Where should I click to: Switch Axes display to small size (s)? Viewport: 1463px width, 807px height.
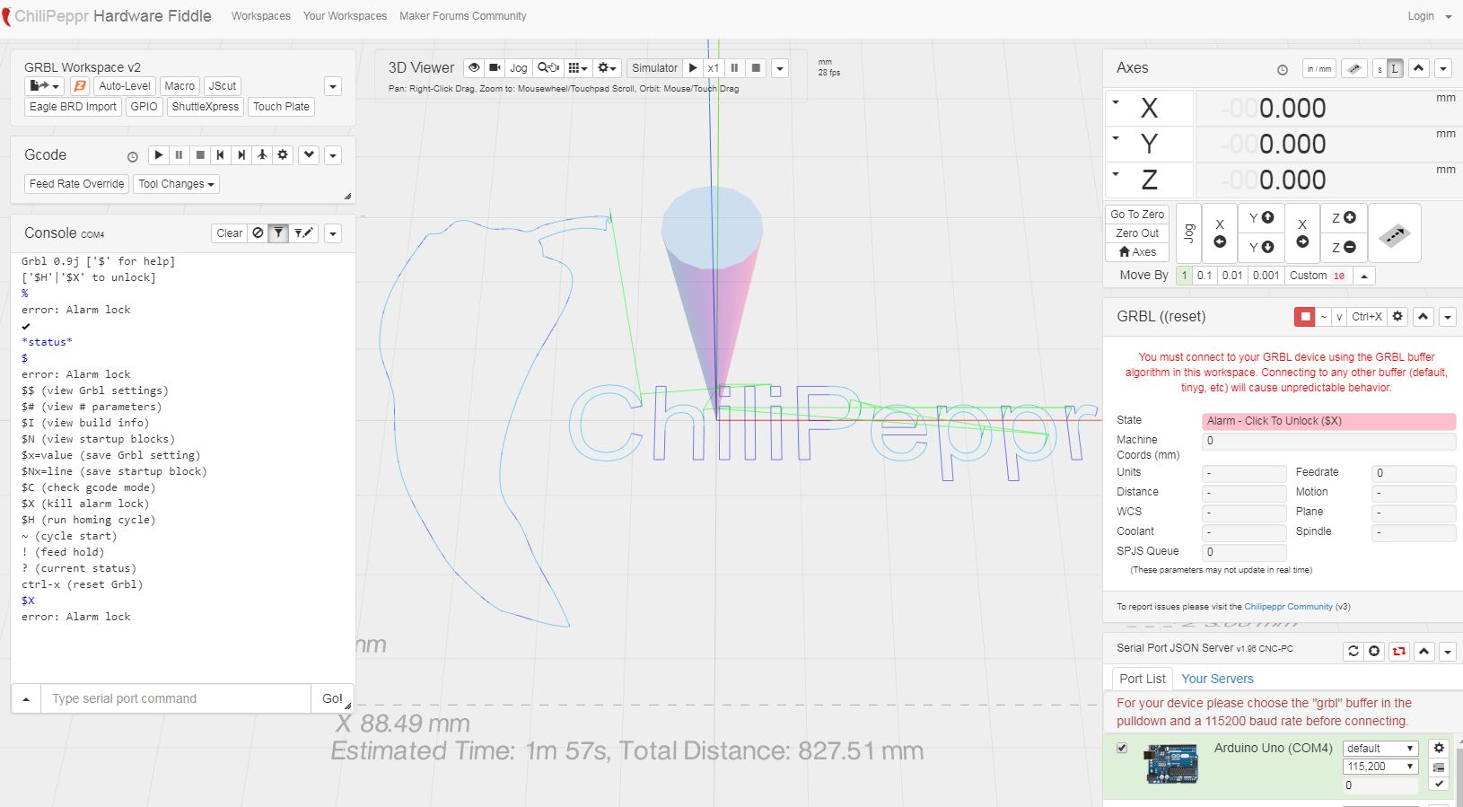(x=1380, y=69)
